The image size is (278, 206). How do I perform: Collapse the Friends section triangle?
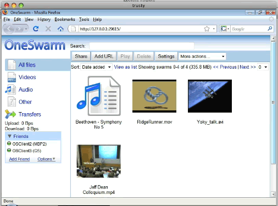(10, 136)
